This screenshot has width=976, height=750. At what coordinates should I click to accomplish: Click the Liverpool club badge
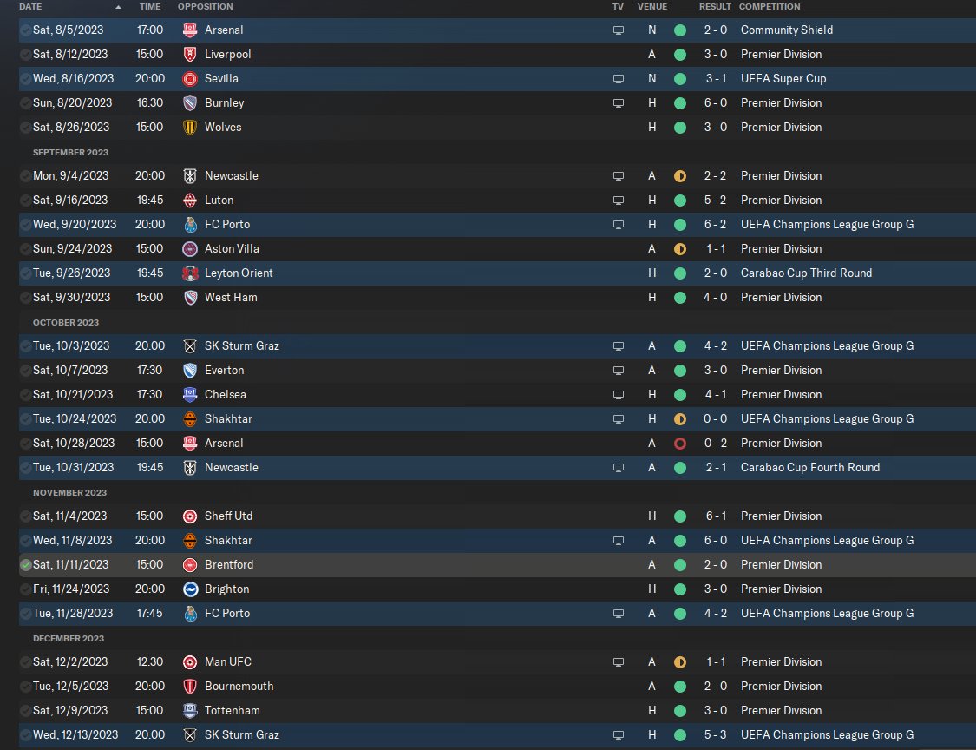click(190, 54)
